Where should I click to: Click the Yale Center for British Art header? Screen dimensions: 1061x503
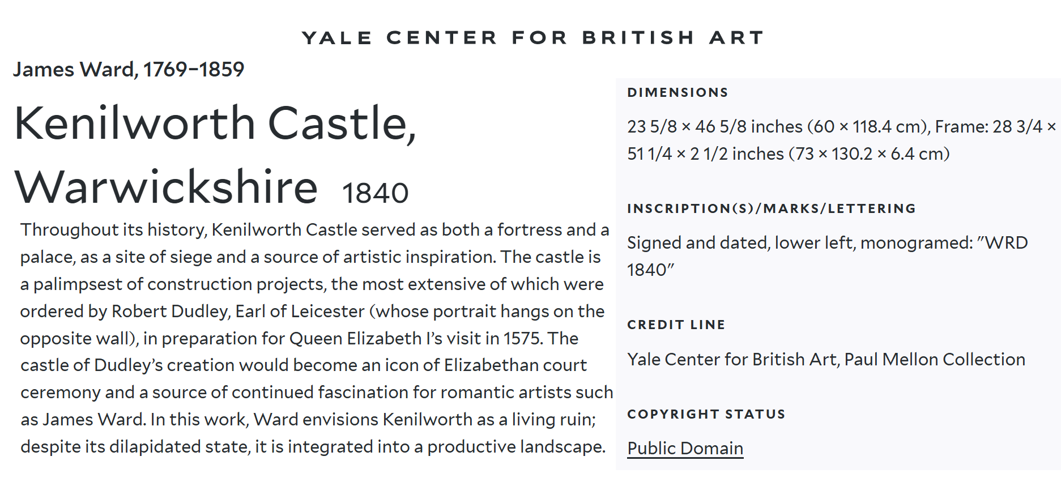pos(533,38)
